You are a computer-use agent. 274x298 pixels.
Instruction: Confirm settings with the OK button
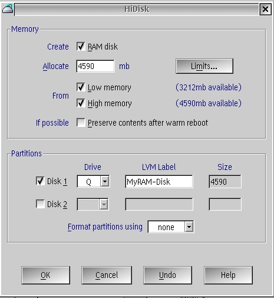tap(45, 275)
